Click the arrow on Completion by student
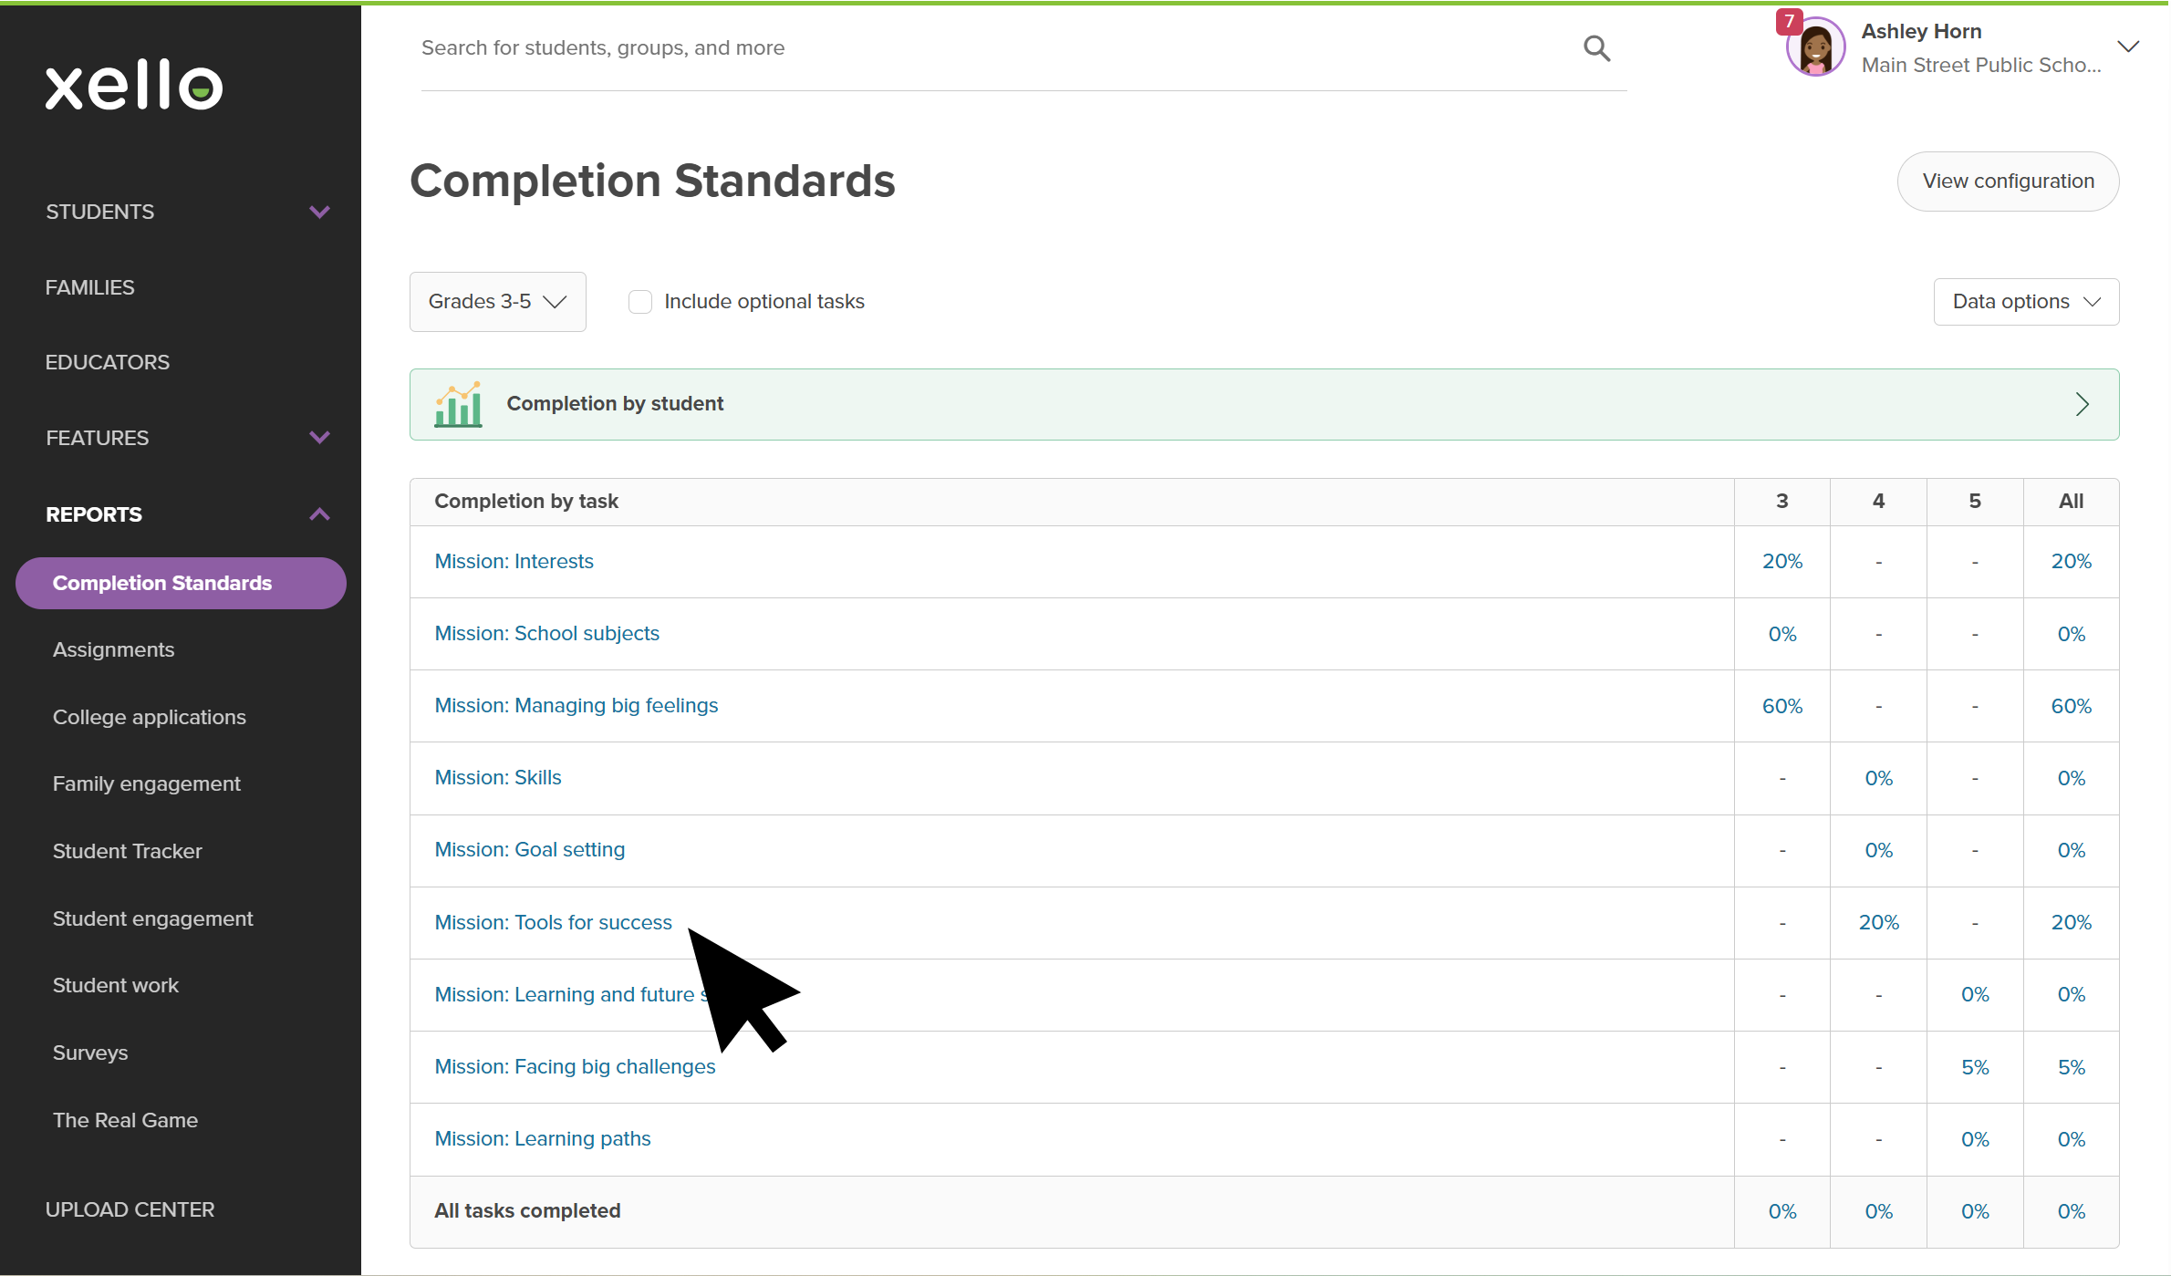Screen dimensions: 2171x1276 (x=2082, y=404)
